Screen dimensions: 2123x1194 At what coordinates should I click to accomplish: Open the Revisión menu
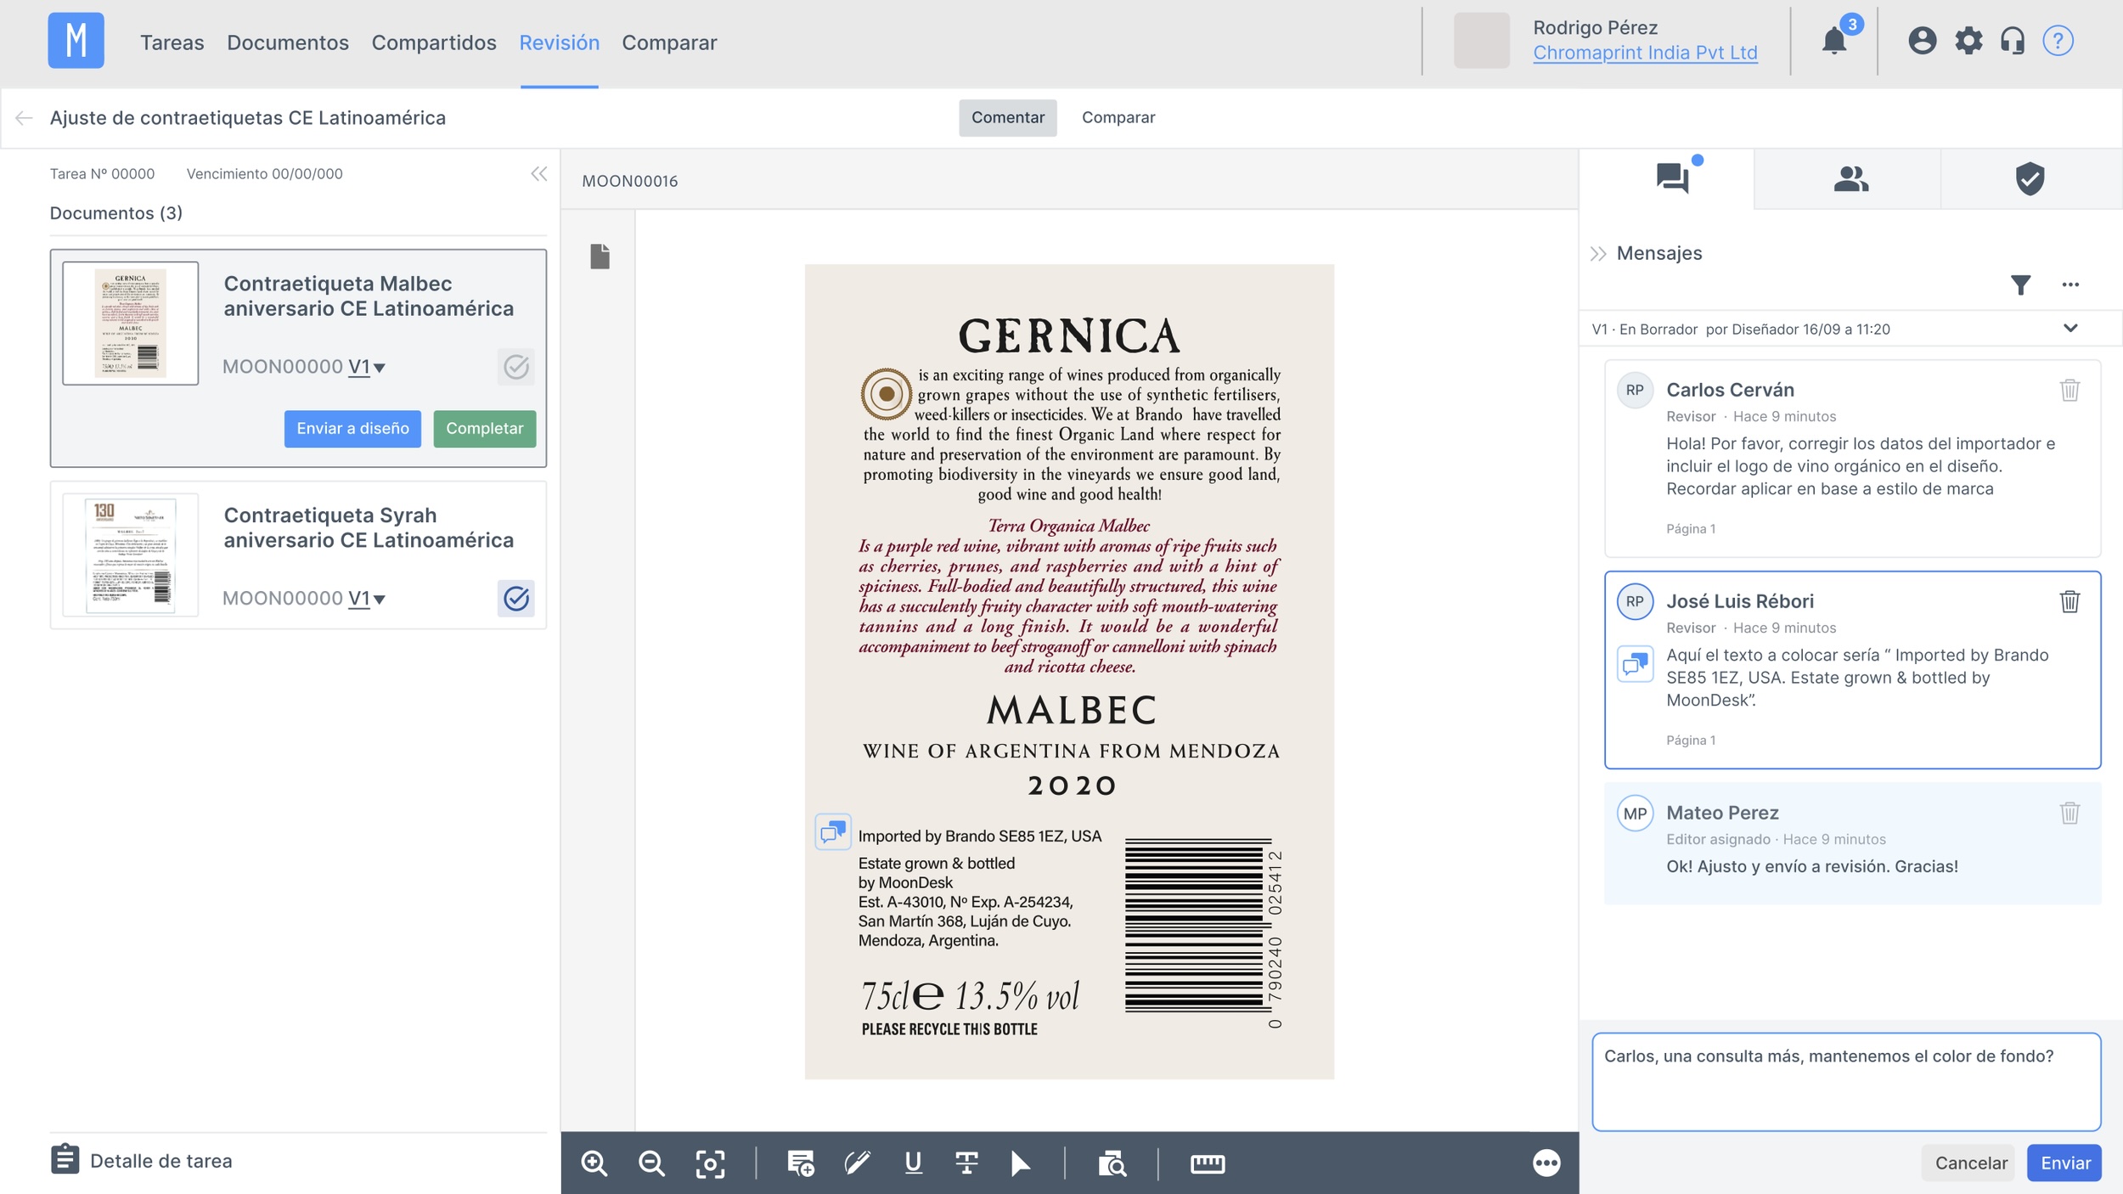[559, 42]
